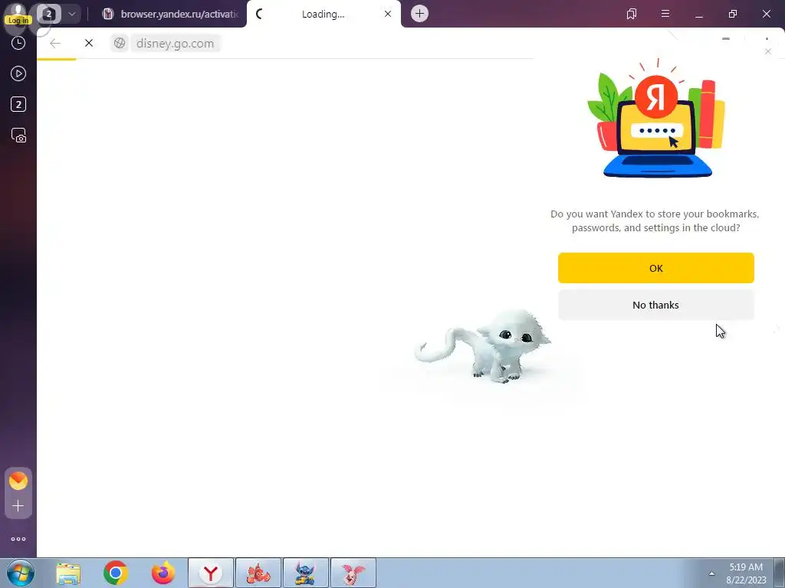Select the Yandex Browser taskbar button
The image size is (785, 588).
coord(211,573)
